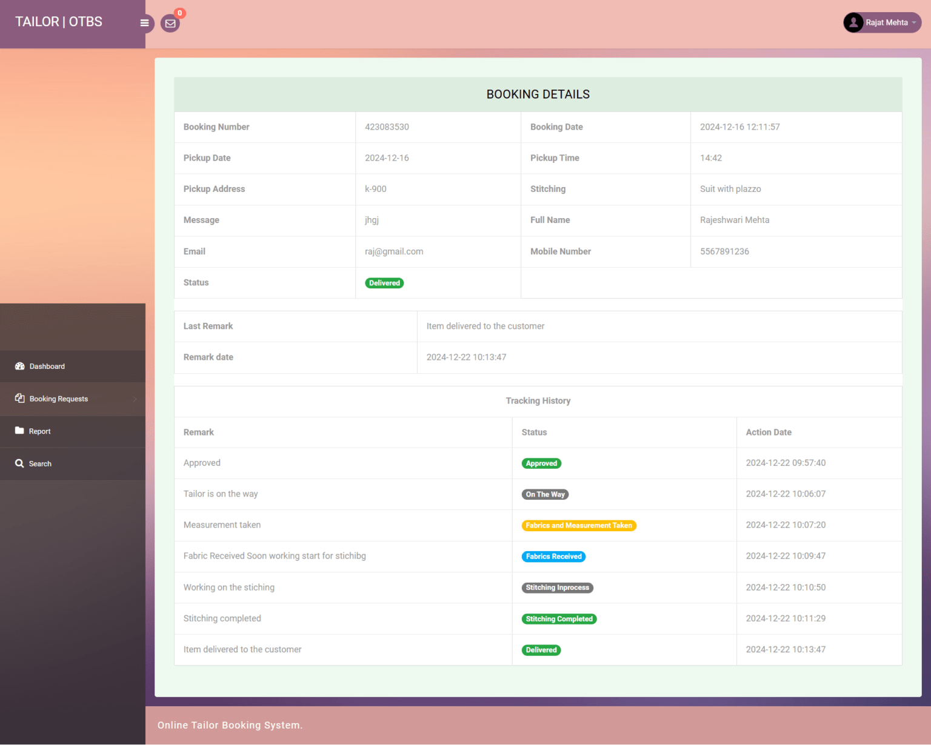Click the Stitching Completed badge
931x745 pixels.
pyautogui.click(x=559, y=618)
